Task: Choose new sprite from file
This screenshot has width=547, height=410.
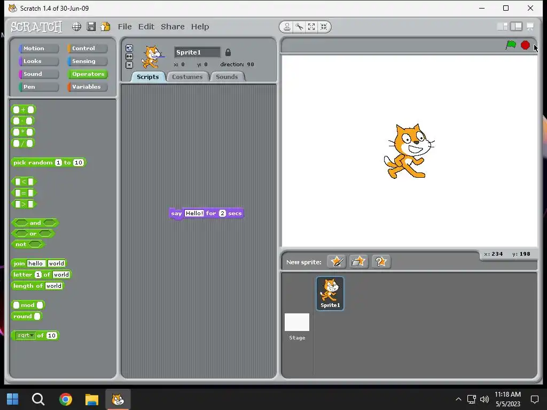Action: tap(358, 262)
